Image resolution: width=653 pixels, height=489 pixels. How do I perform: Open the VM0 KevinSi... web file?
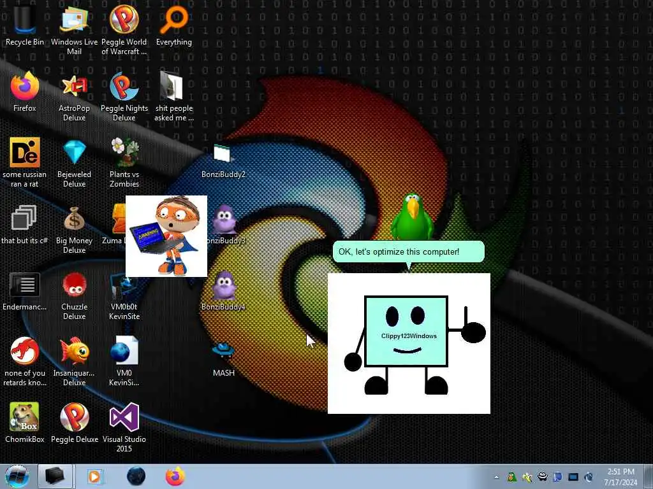click(124, 361)
